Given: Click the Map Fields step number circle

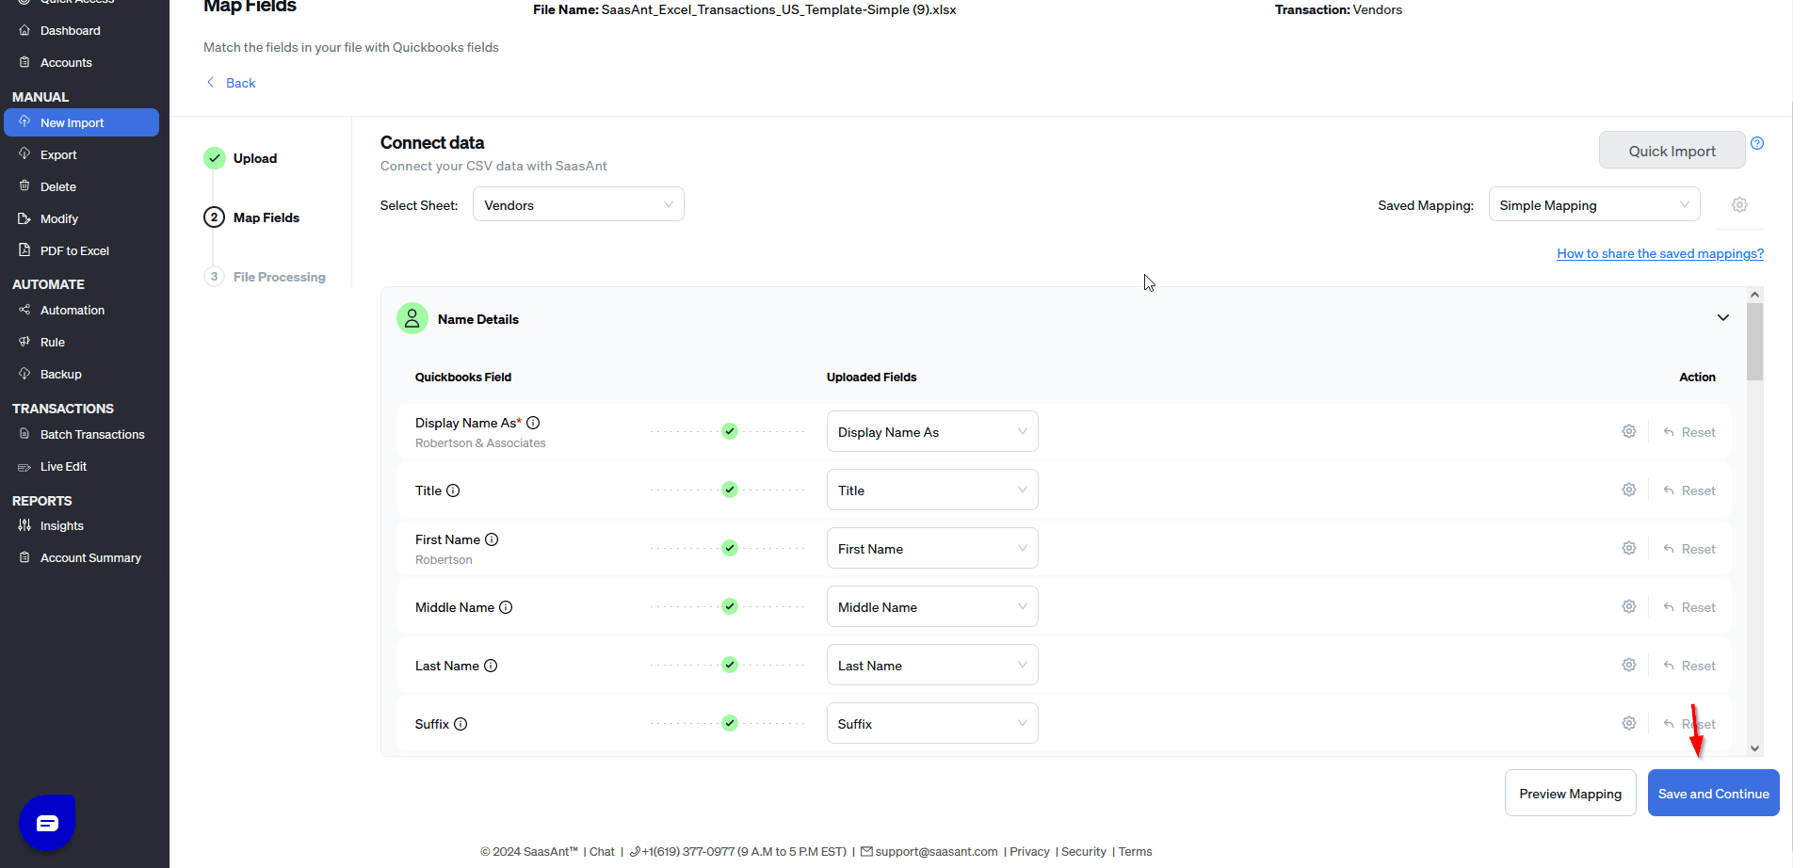Looking at the screenshot, I should [215, 217].
